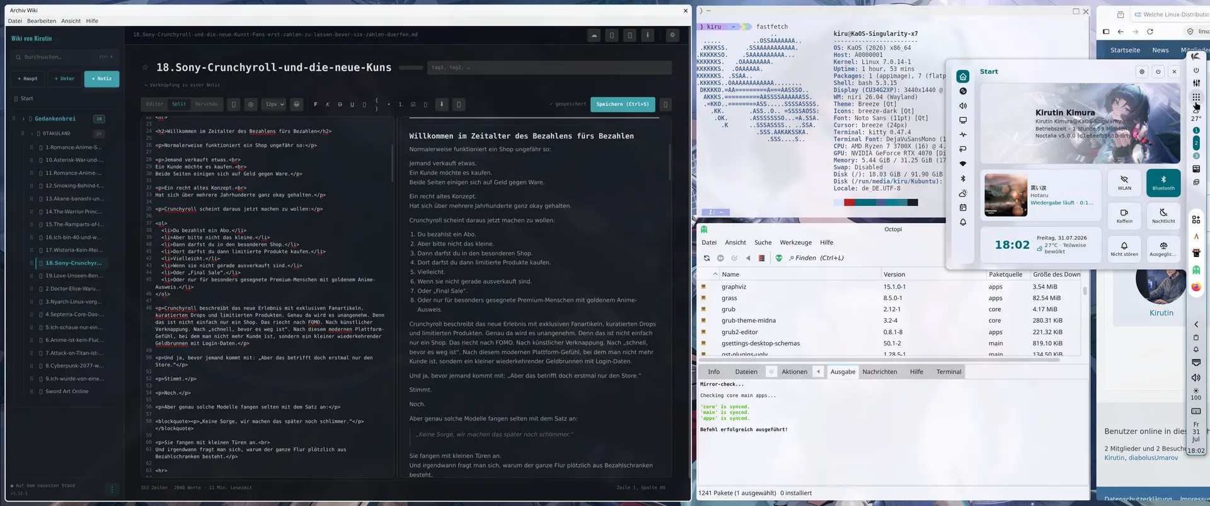
Task: Open the Werkzeuge menu in Octopi
Action: [796, 243]
